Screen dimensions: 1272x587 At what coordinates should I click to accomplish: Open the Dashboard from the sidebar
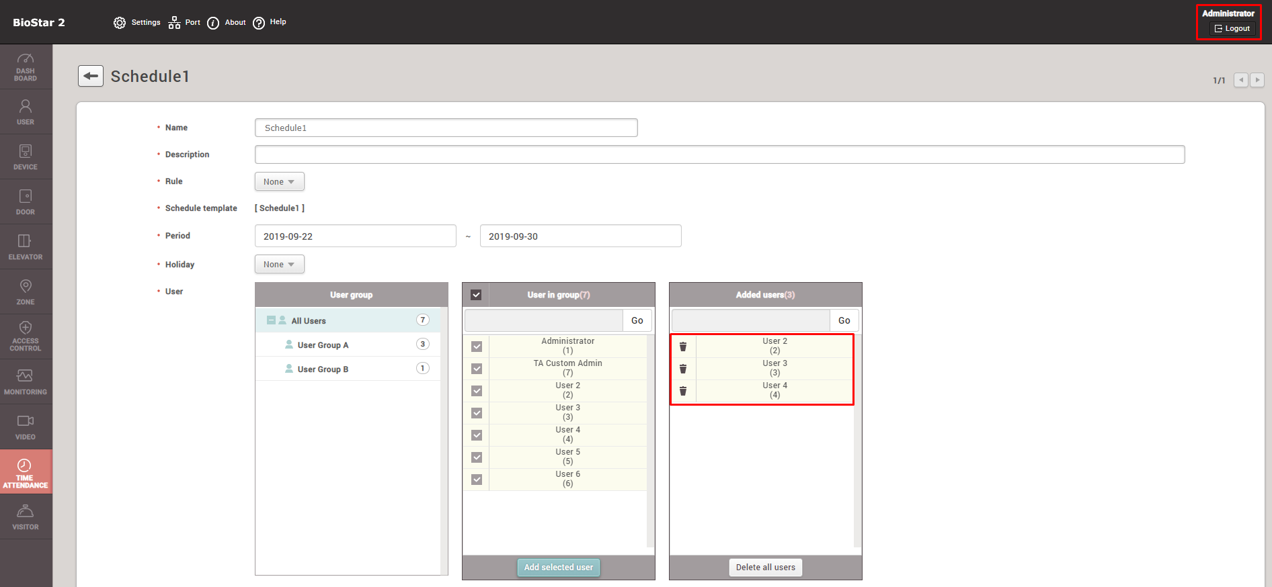(26, 66)
